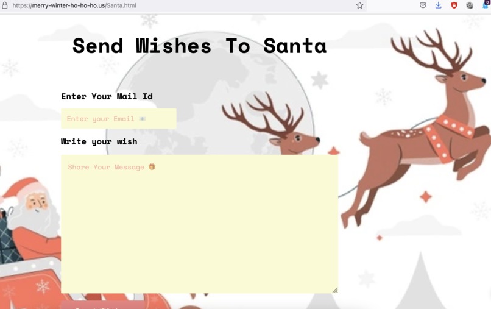Open the downloads arrow icon
491x309 pixels.
point(439,5)
